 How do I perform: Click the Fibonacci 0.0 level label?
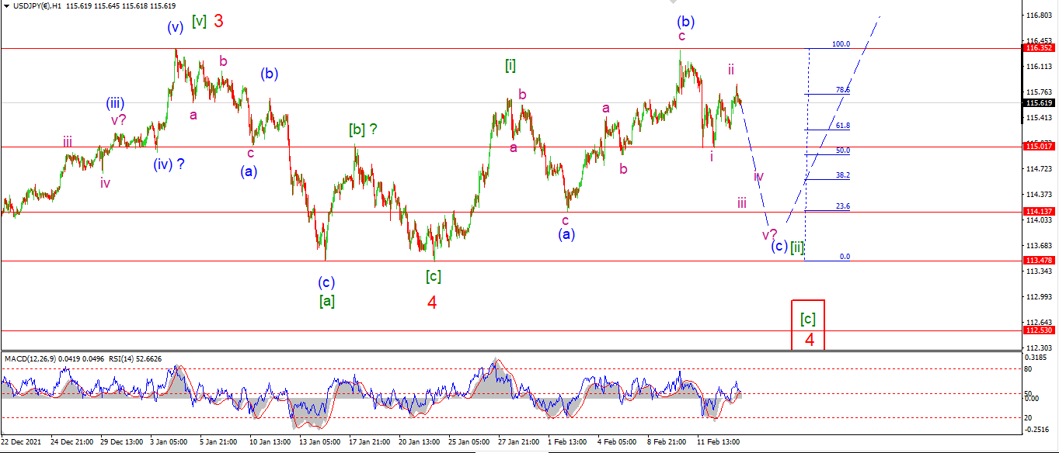point(845,256)
